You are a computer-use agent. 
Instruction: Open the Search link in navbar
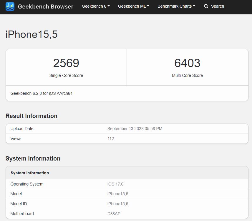tap(218, 6)
